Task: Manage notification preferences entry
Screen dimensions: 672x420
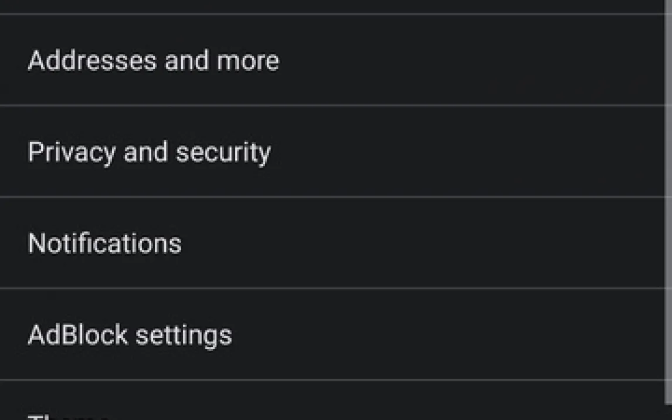Action: coord(104,243)
